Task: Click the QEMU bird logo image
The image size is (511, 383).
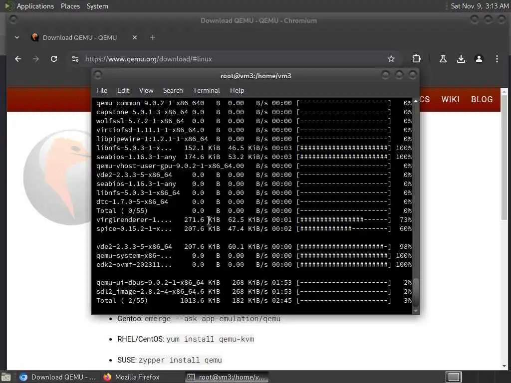Action: 57,178
